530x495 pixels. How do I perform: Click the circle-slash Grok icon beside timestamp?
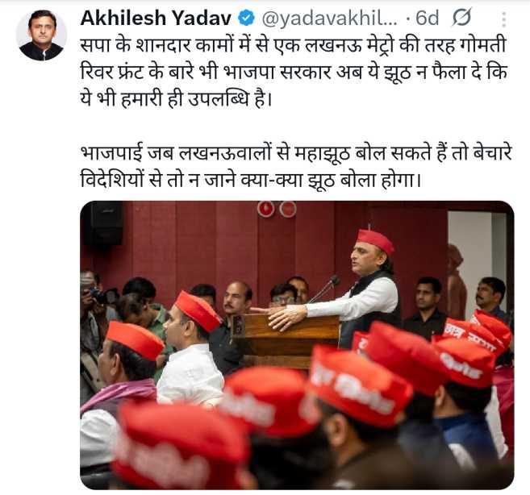[461, 18]
